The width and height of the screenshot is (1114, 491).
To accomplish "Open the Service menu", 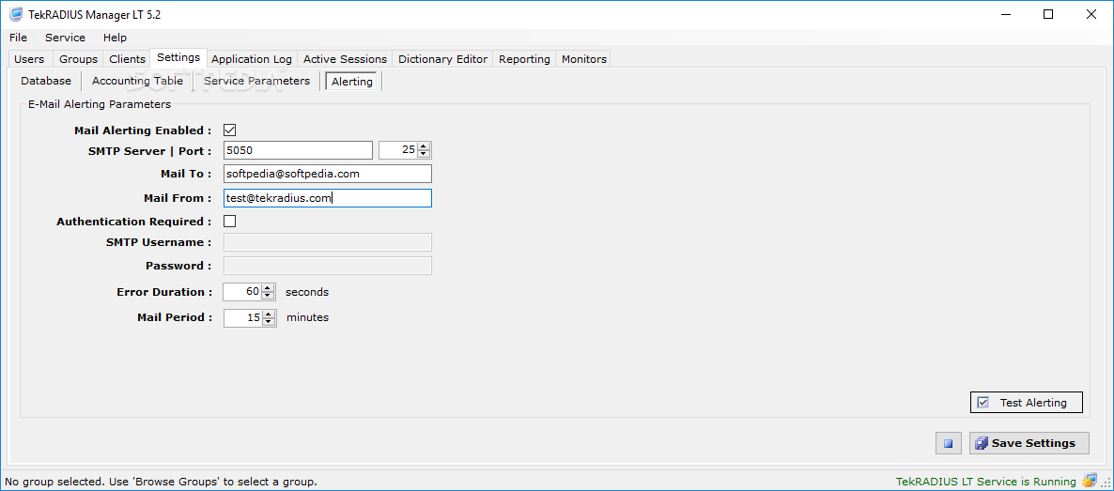I will (x=66, y=38).
